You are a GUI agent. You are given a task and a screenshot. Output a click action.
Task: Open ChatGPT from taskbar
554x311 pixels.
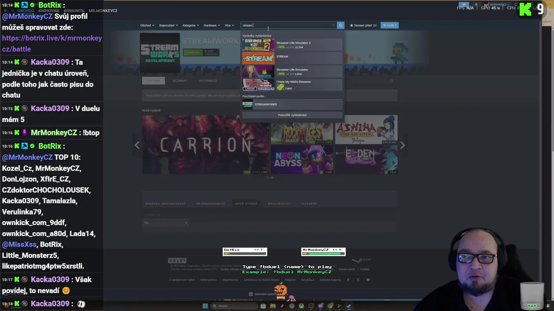tap(292, 306)
